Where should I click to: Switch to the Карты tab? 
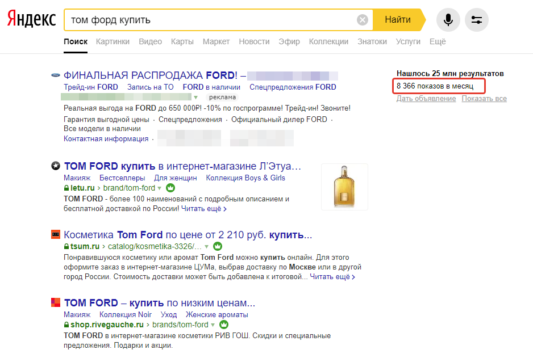coord(182,41)
